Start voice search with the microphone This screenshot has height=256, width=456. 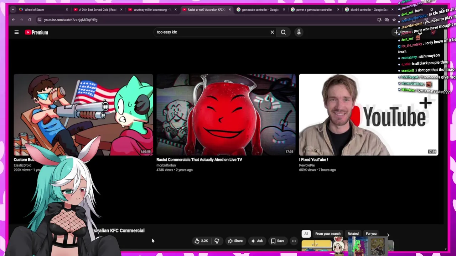tap(299, 32)
